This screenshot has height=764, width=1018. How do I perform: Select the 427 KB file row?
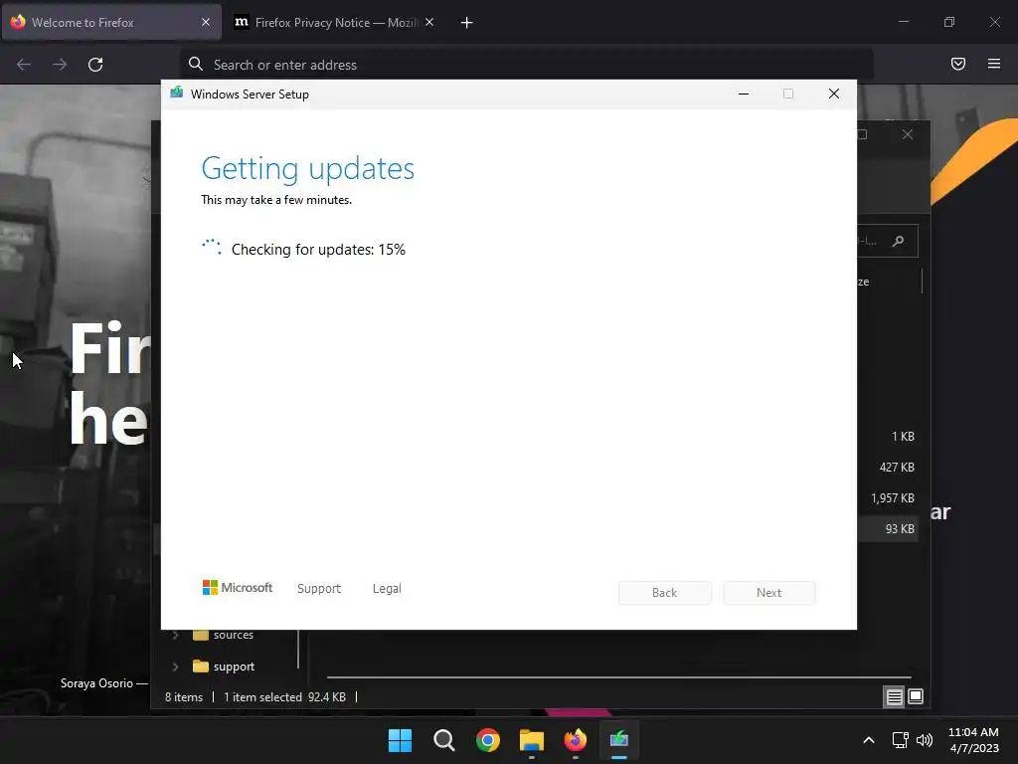[x=888, y=468]
